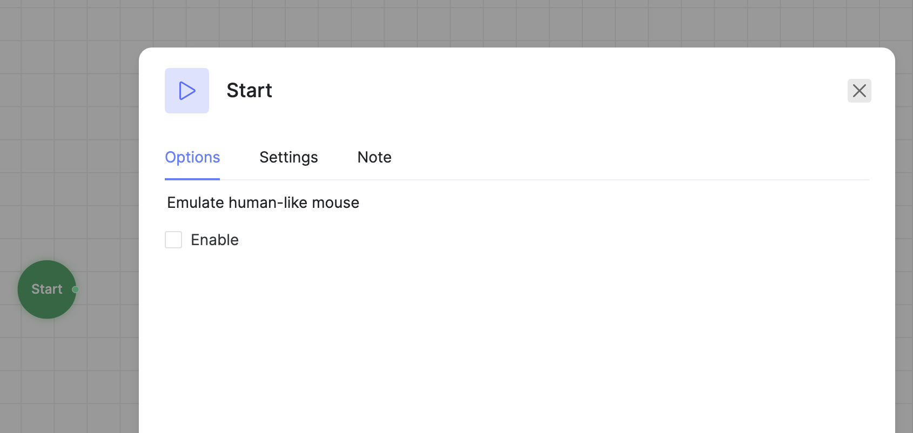Tick the checkbox left of Enable
Viewport: 913px width, 433px height.
click(x=173, y=240)
